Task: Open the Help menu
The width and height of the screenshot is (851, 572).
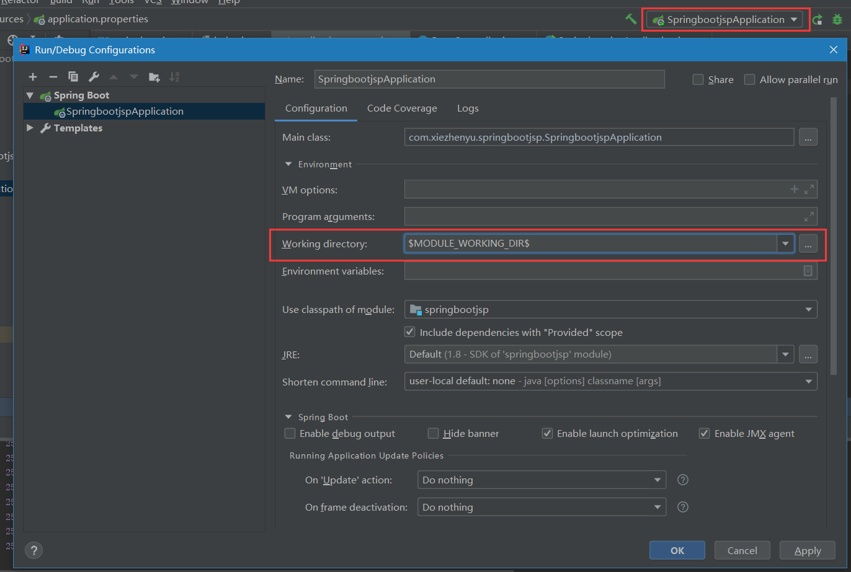Action: point(229,2)
